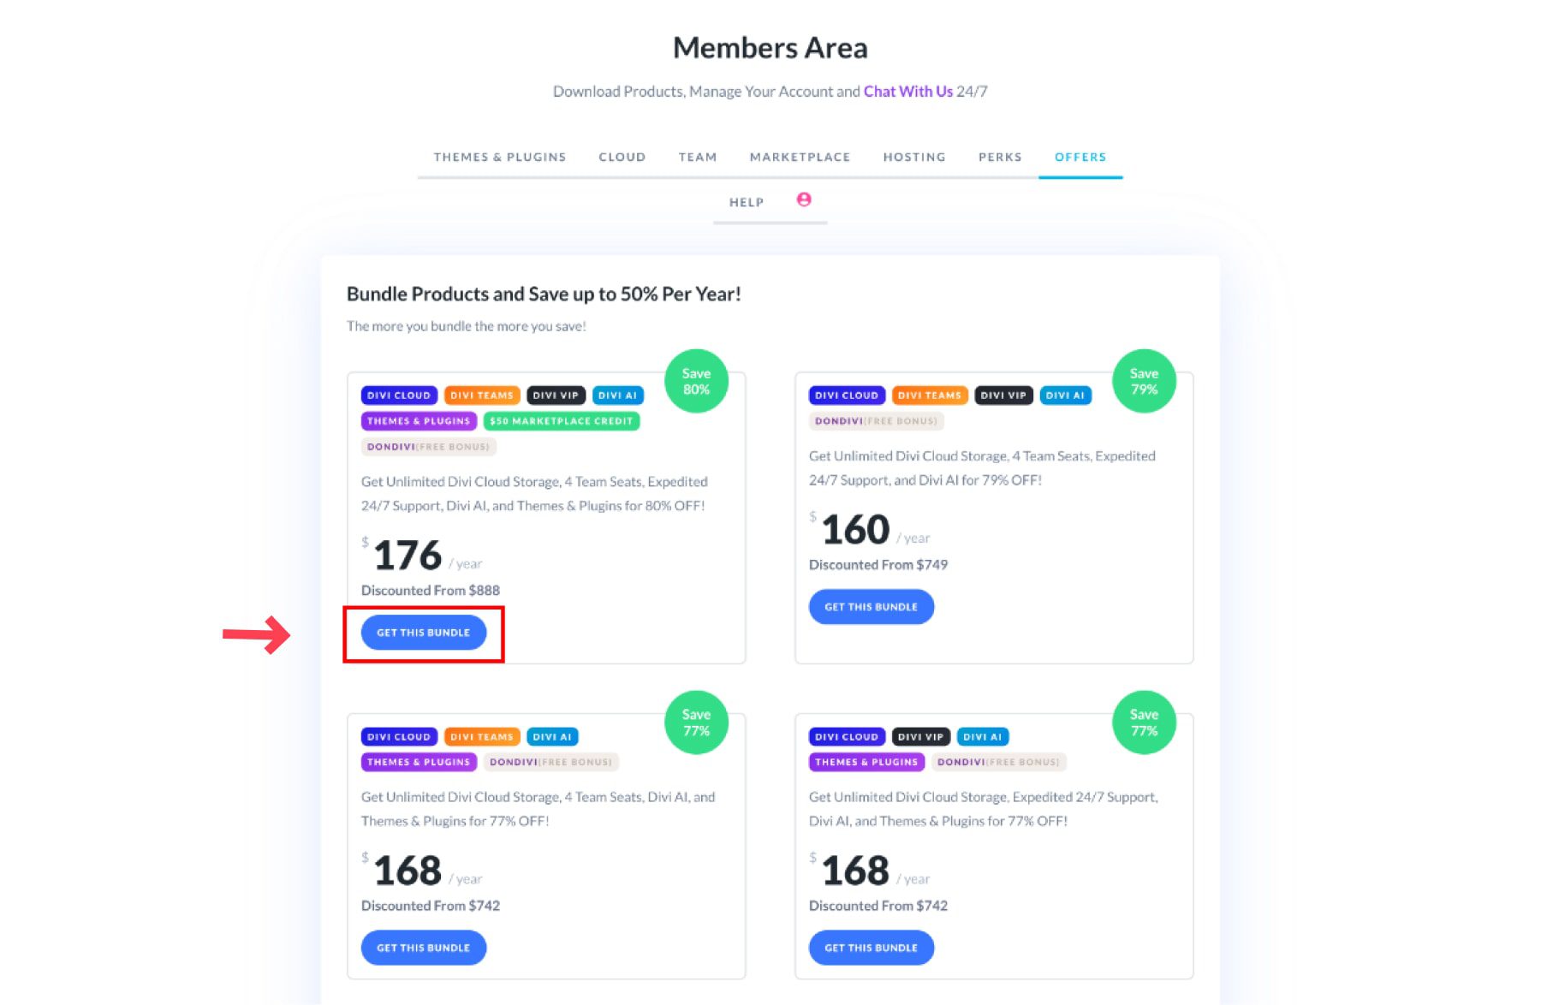
Task: Open the account profile icon
Action: 804,199
